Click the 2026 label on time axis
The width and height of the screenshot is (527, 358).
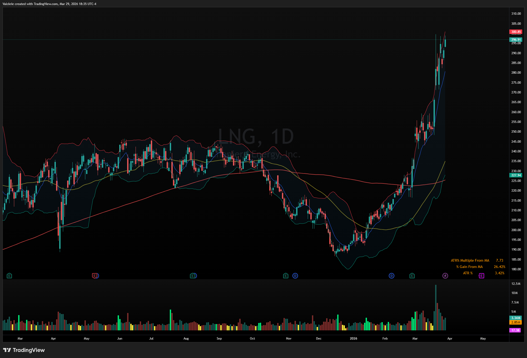click(354, 339)
